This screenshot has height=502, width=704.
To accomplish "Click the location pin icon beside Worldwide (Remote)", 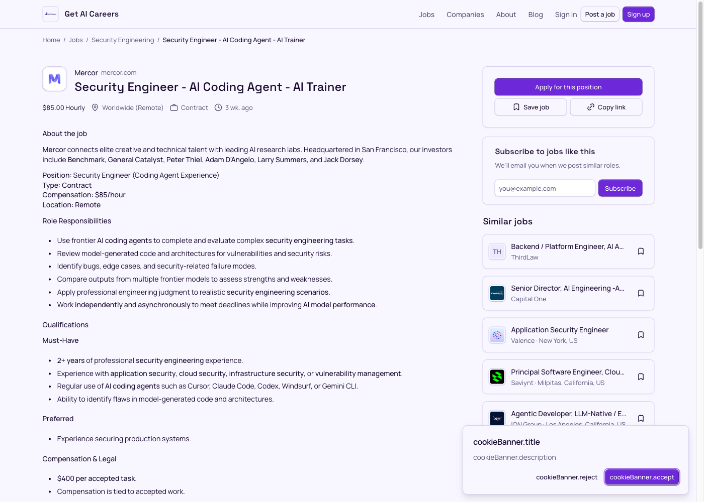I will (95, 107).
